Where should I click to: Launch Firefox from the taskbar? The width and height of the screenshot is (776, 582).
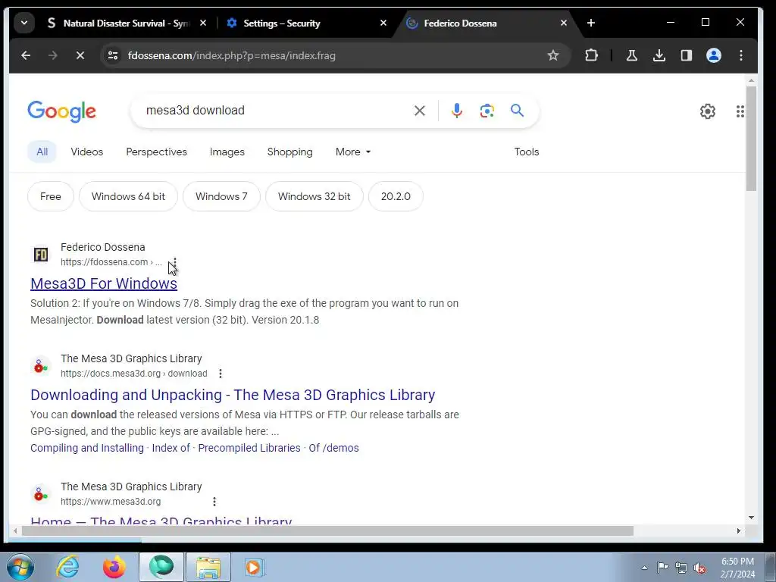pos(114,567)
